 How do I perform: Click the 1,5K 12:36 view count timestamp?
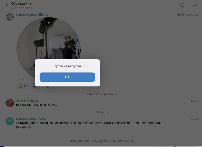(x=191, y=15)
